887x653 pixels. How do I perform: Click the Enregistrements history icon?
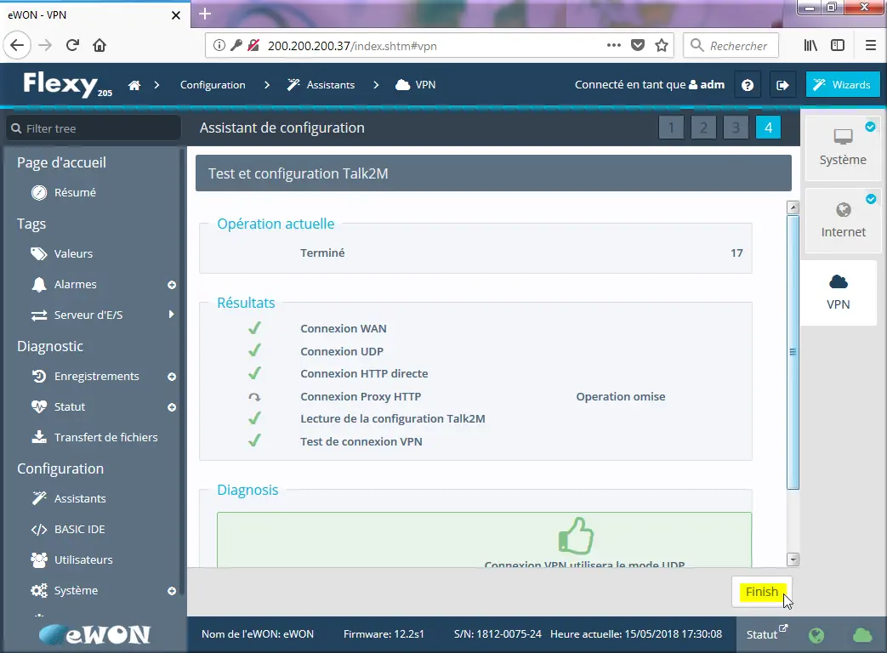pyautogui.click(x=39, y=377)
